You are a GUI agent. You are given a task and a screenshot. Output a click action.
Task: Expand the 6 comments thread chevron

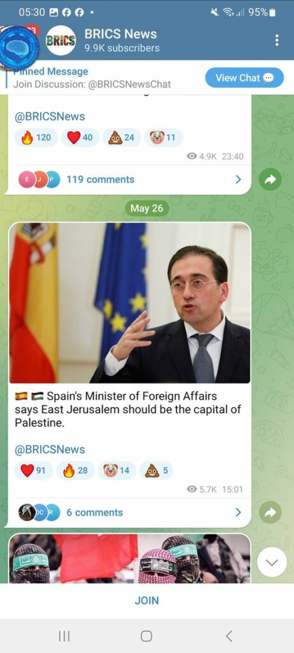[x=239, y=512]
